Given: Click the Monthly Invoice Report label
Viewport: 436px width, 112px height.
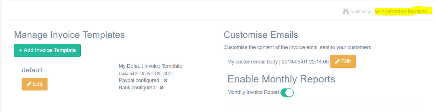Looking at the screenshot, I should pyautogui.click(x=253, y=92).
